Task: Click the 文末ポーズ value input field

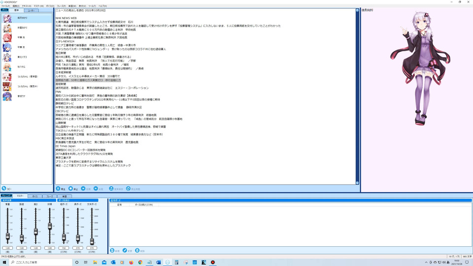Action: click(x=92, y=248)
